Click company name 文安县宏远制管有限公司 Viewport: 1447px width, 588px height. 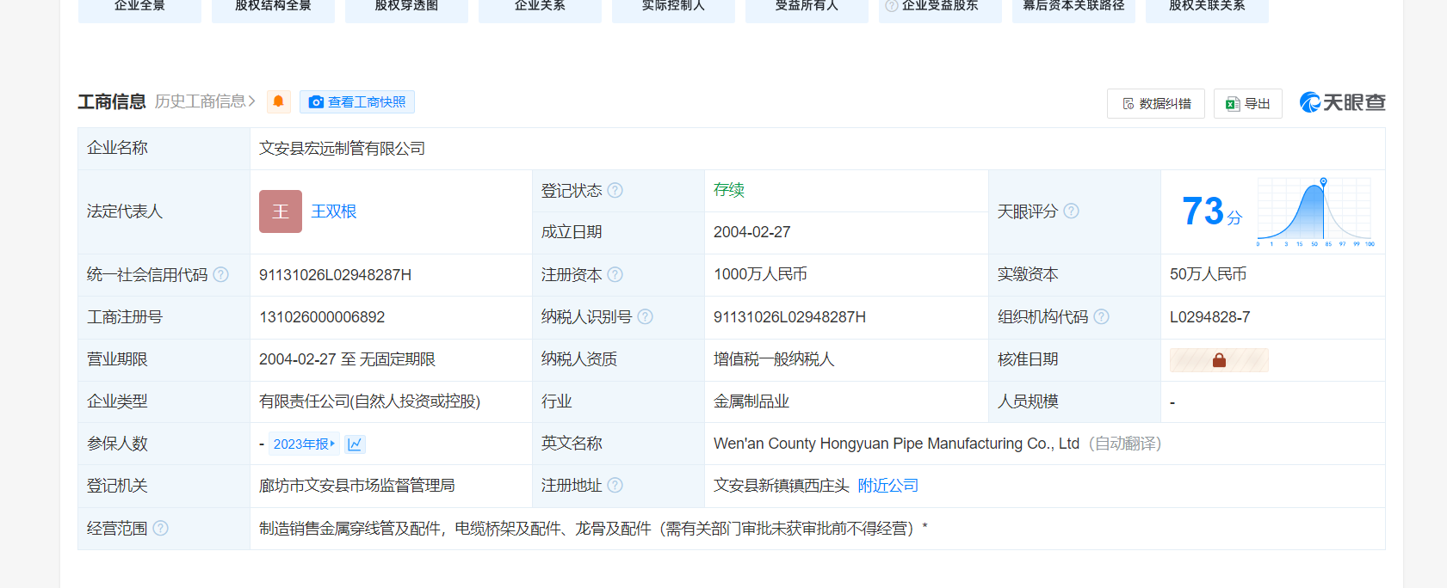(x=343, y=149)
